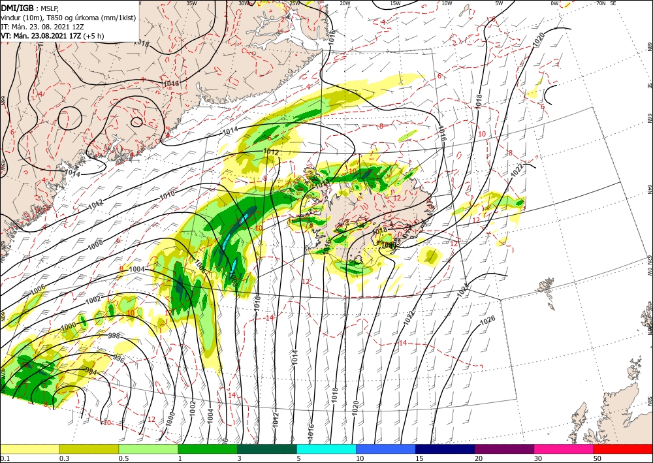The height and width of the screenshot is (463, 653).
Task: Click the 70N label at top right
Action: point(601,3)
